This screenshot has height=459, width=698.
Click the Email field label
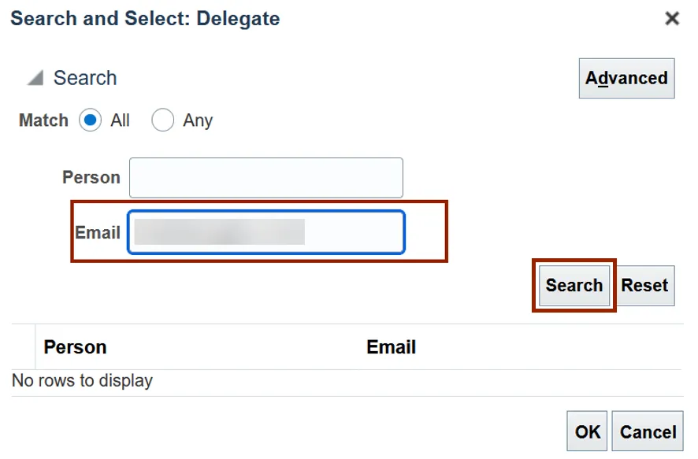(x=98, y=232)
